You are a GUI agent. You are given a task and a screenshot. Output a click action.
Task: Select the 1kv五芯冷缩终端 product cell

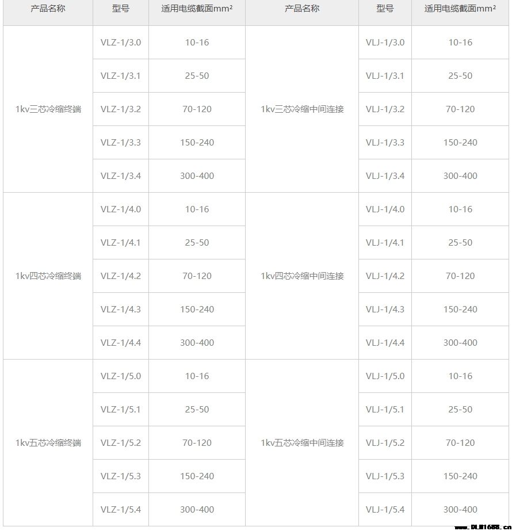point(48,443)
